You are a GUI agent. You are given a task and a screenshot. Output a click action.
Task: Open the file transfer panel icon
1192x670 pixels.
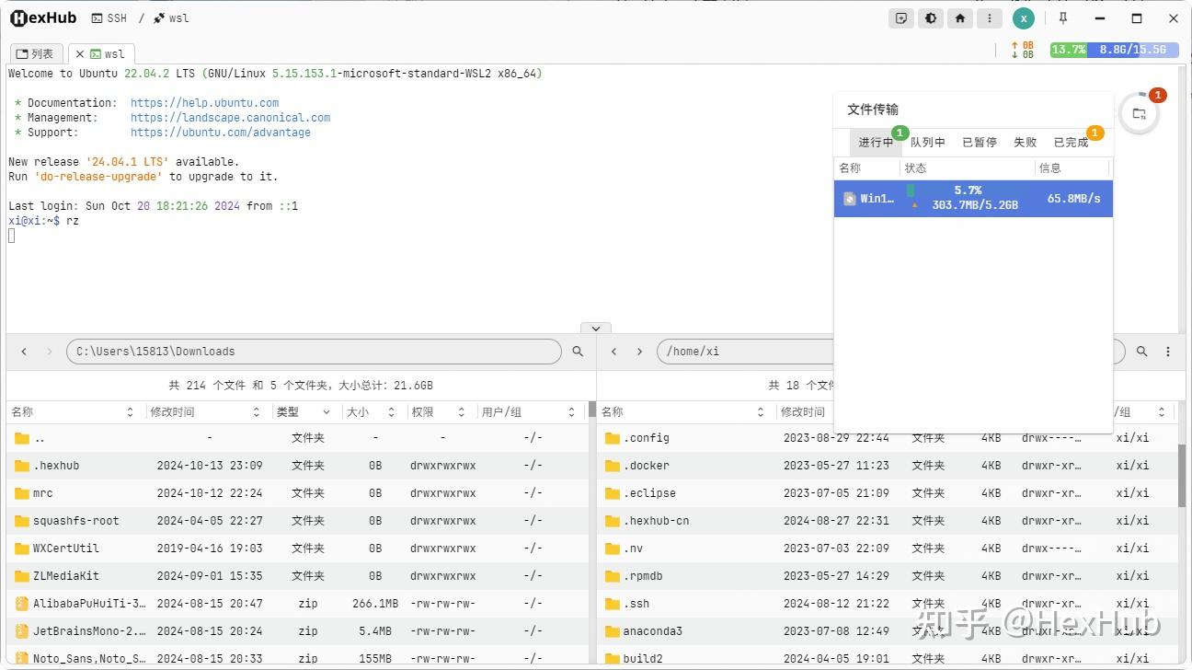coord(1140,111)
